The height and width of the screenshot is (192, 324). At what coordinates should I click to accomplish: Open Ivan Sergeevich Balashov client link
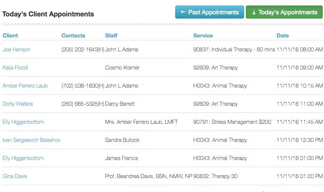pyautogui.click(x=32, y=140)
